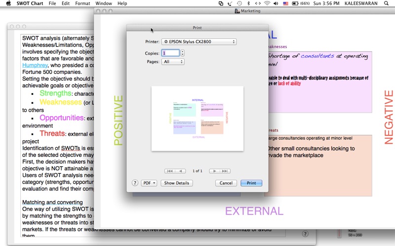Open the Apple menu
The height and width of the screenshot is (246, 395).
(8, 3)
